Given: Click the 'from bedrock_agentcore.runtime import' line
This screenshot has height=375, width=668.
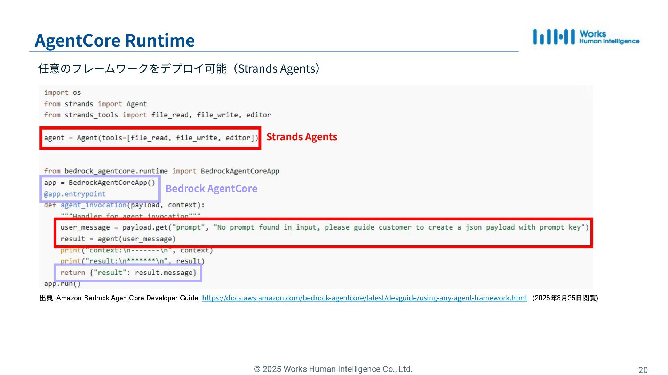Looking at the screenshot, I should pos(161,171).
